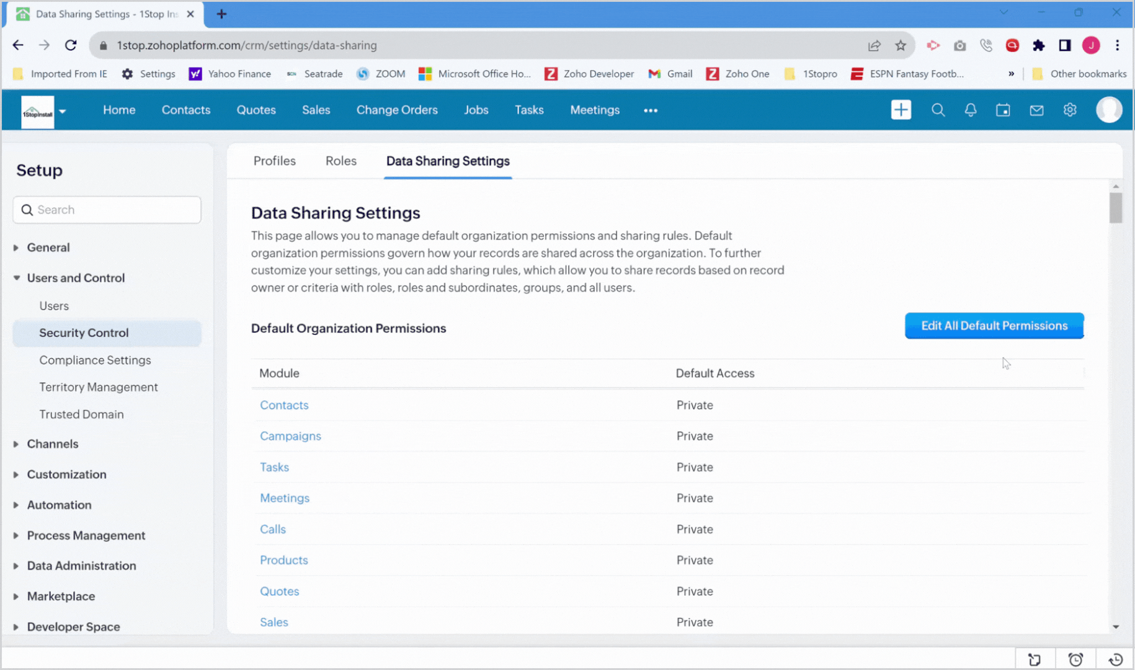Screen dimensions: 1135x670
Task: Open the three-dot more modules menu
Action: (x=650, y=110)
